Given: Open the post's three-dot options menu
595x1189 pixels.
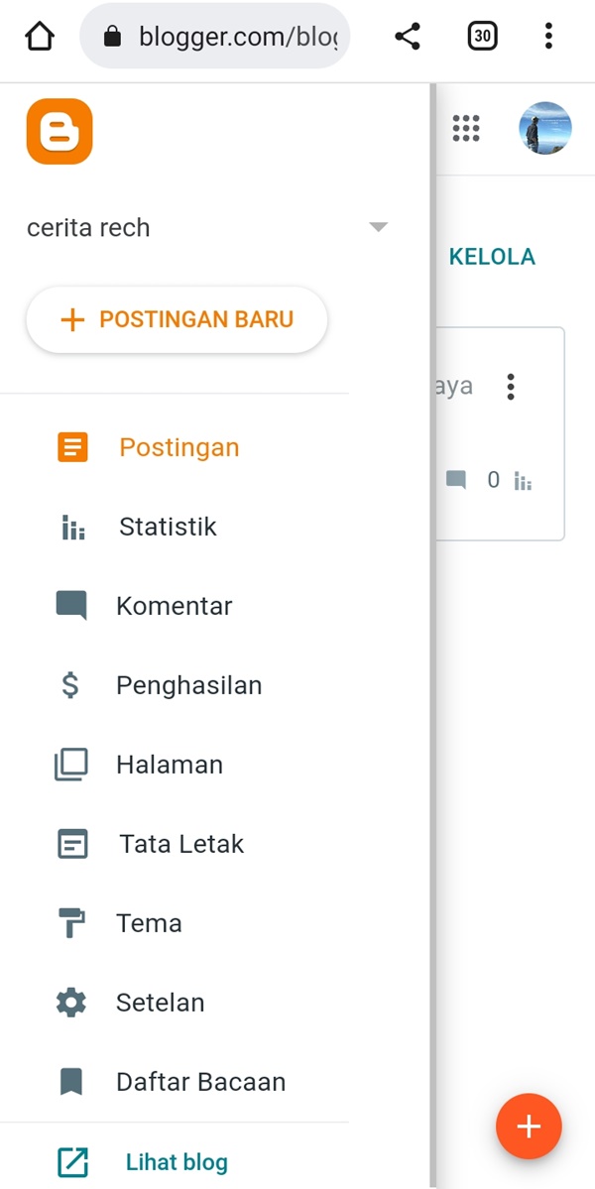Looking at the screenshot, I should [x=511, y=387].
